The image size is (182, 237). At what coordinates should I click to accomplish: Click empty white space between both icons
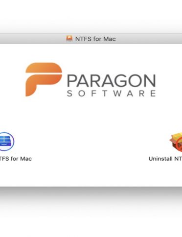tap(91, 143)
